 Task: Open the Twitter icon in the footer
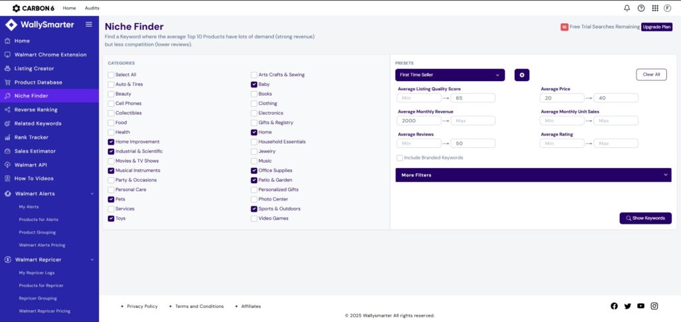tap(628, 306)
